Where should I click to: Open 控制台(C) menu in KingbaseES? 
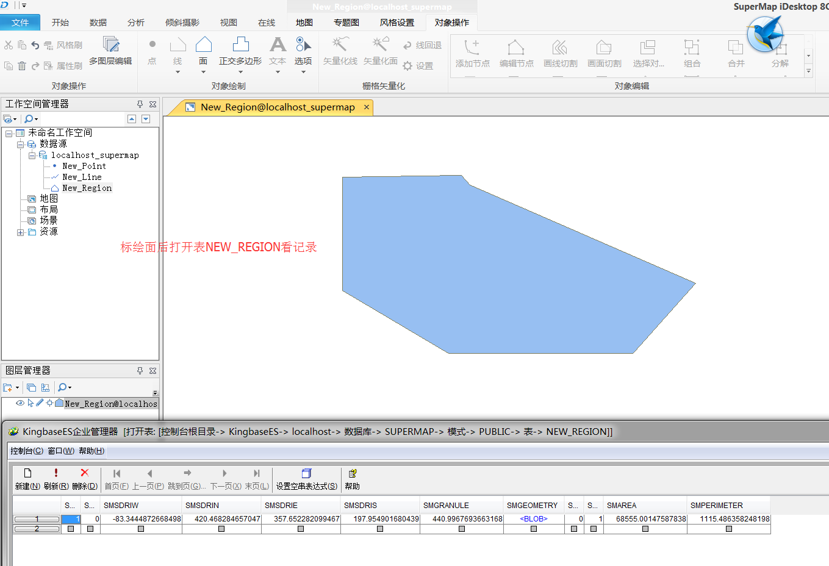27,451
